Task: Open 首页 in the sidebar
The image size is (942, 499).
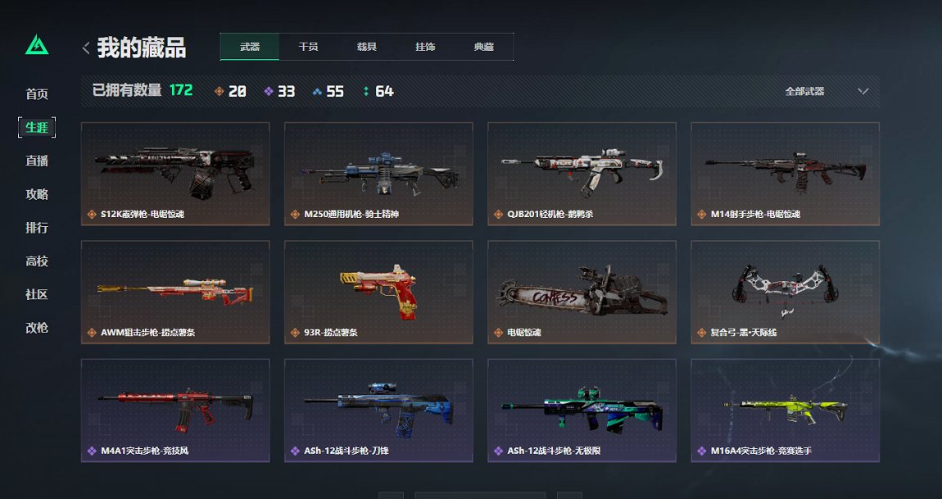Action: coord(37,93)
